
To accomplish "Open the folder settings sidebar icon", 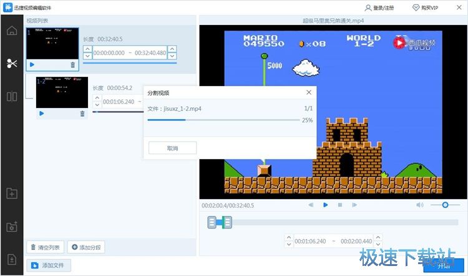I will pyautogui.click(x=12, y=227).
